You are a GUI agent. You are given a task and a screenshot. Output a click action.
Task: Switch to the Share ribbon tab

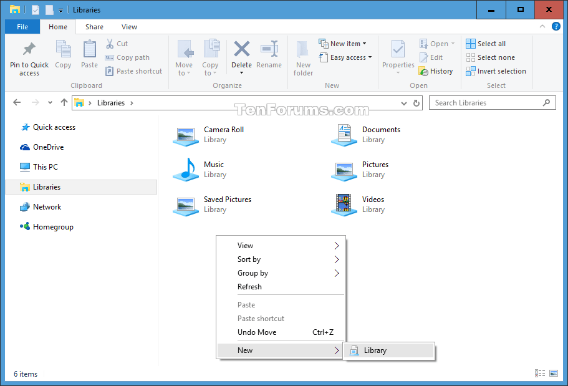coord(94,27)
